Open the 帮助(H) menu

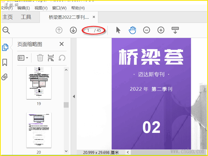[x=78, y=8]
